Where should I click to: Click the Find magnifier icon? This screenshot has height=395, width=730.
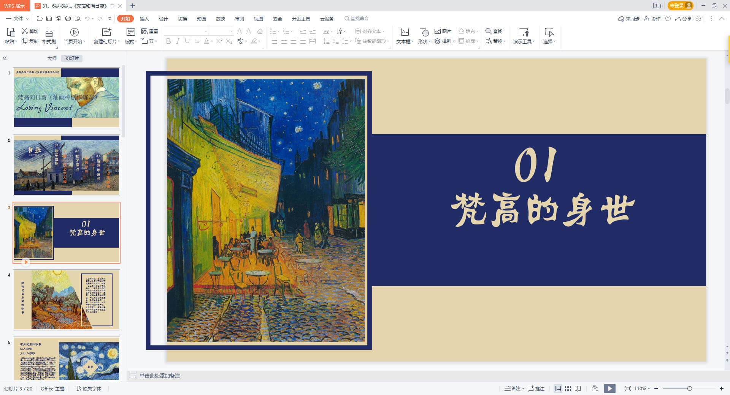click(x=489, y=31)
